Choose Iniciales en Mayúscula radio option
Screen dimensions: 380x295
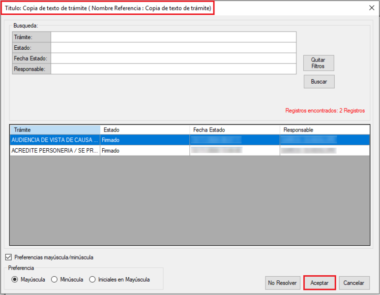click(92, 280)
